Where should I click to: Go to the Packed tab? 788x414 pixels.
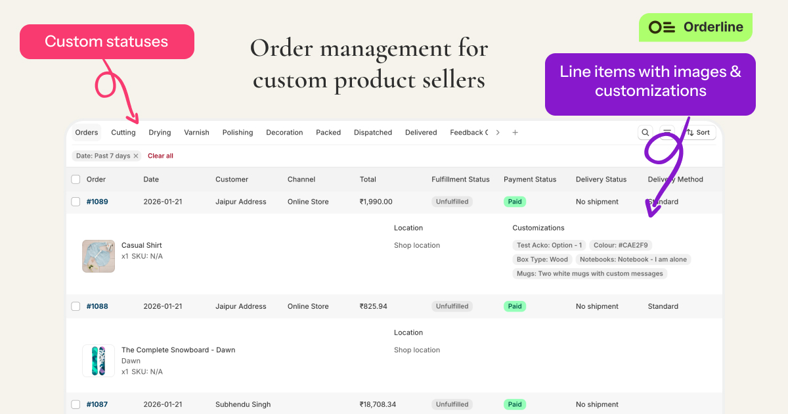(x=328, y=132)
